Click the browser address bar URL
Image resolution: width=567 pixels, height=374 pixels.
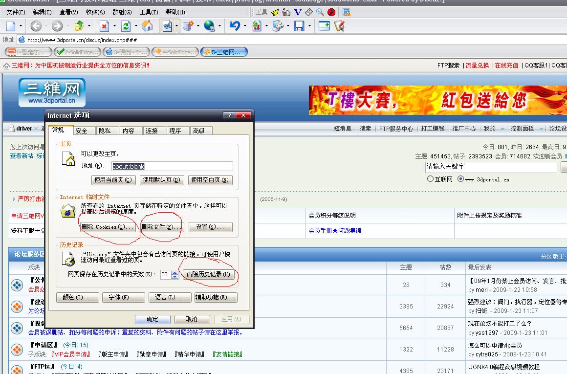82,40
